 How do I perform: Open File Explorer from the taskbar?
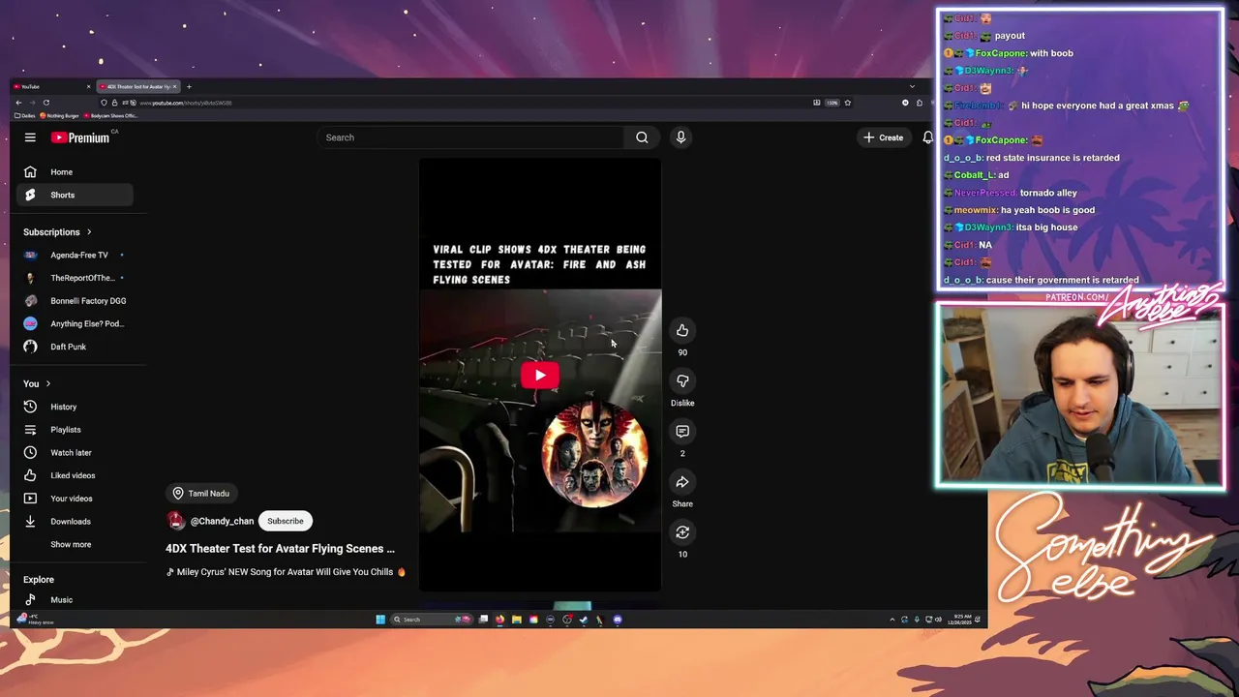tap(517, 620)
